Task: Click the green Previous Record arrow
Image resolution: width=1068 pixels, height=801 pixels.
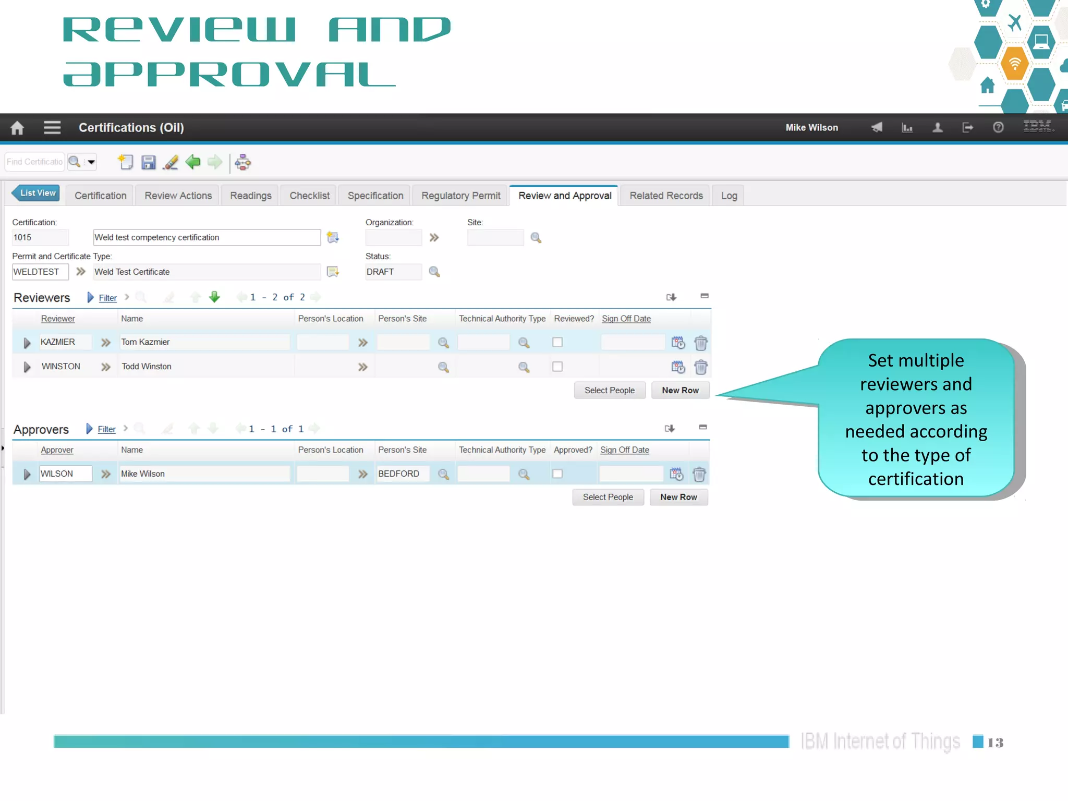Action: click(x=193, y=162)
